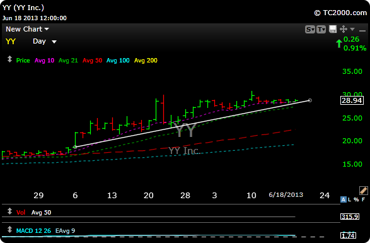
Task: Click the green Price legend label
Action: 23,61
